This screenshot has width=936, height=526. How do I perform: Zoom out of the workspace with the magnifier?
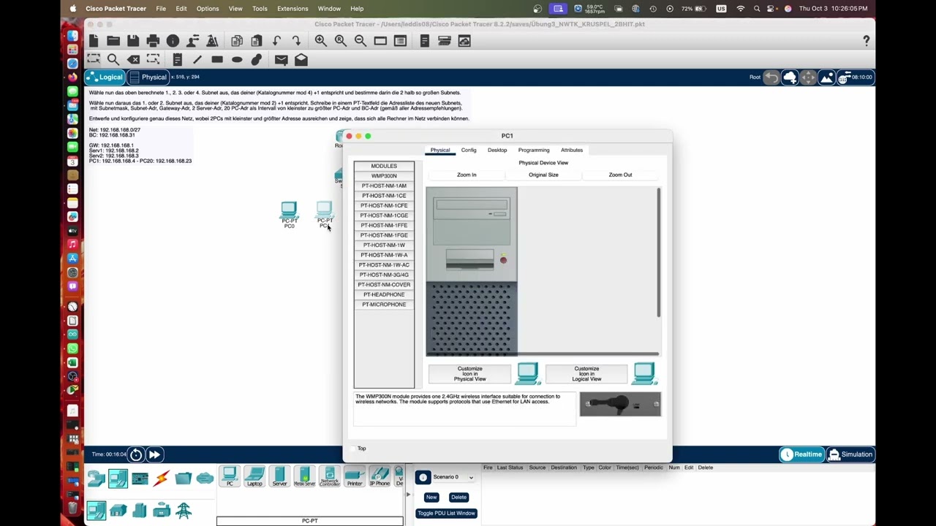(x=361, y=41)
